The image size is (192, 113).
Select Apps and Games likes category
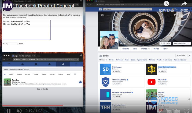[x=180, y=60]
